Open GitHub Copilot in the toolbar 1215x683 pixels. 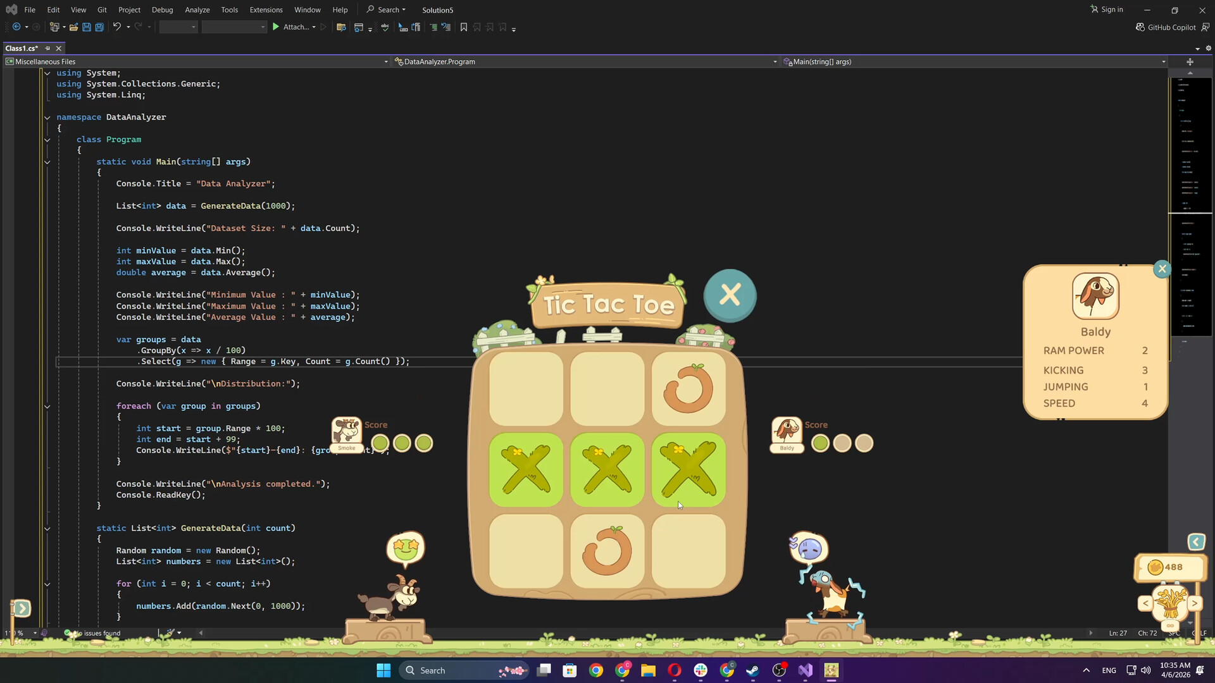(x=1166, y=27)
